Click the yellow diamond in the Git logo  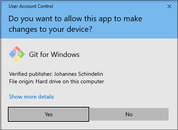(x=17, y=59)
